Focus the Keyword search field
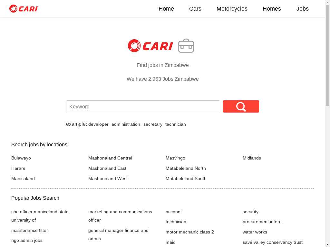This screenshot has height=247, width=330. tap(143, 107)
